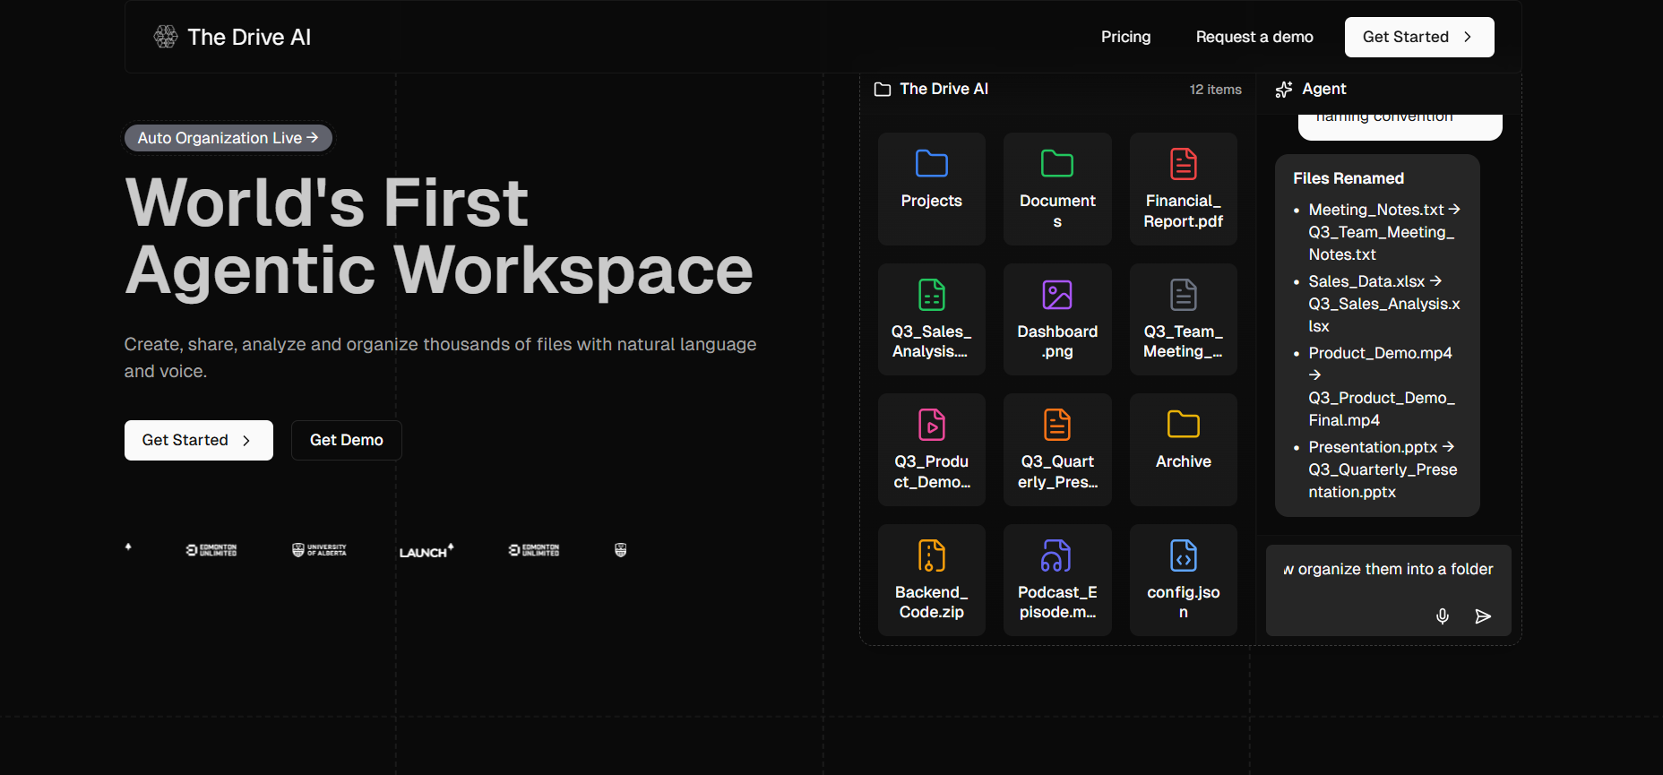
Task: Click the Agent sparkle icon
Action: 1284,89
